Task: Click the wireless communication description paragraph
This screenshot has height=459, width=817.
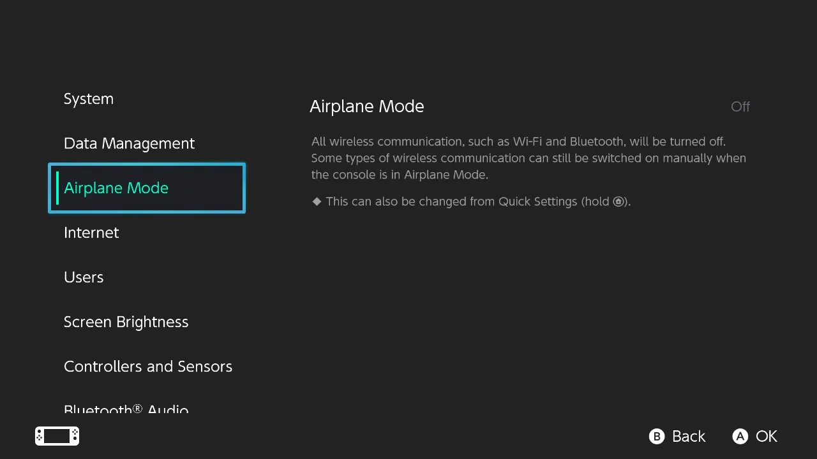Action: coord(528,158)
